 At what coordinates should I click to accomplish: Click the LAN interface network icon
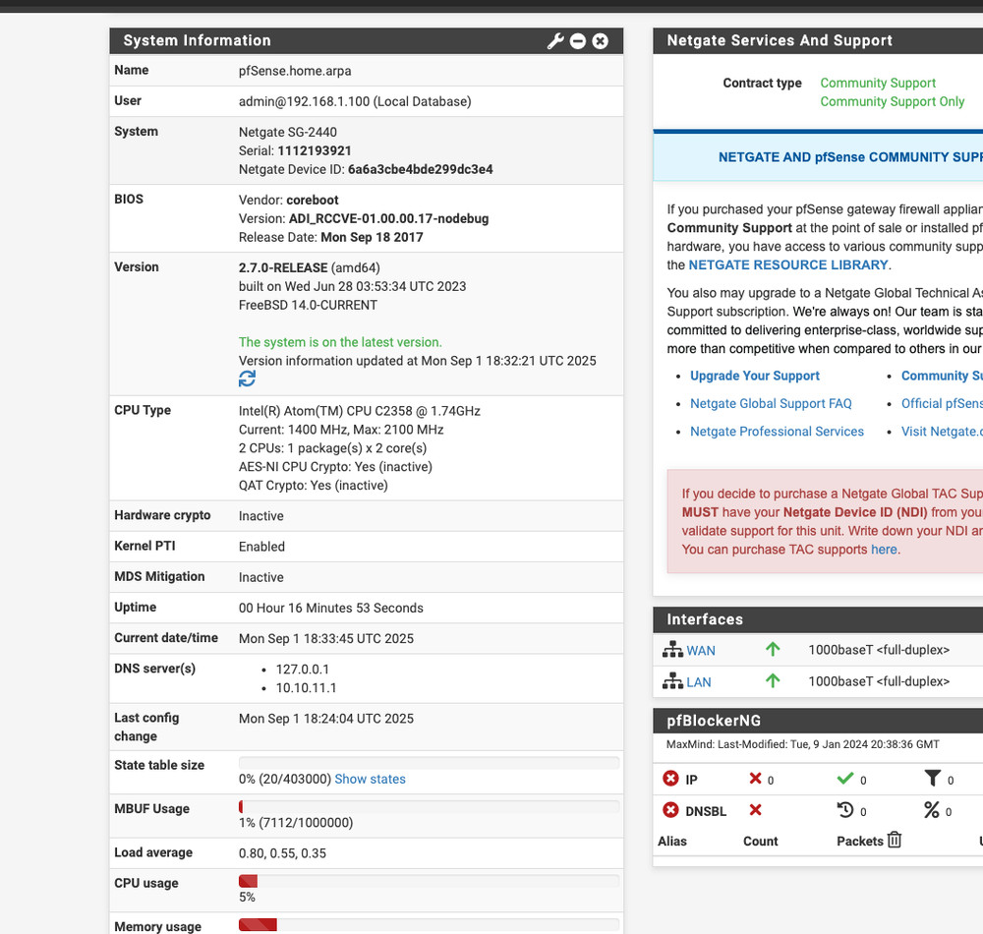click(672, 681)
